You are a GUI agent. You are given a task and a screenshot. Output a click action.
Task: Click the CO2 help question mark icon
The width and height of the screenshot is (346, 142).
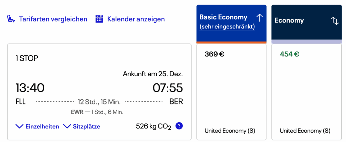tap(179, 126)
